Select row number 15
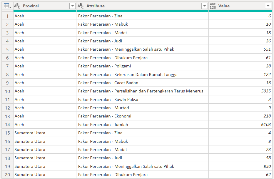The image size is (274, 179). pyautogui.click(x=7, y=133)
